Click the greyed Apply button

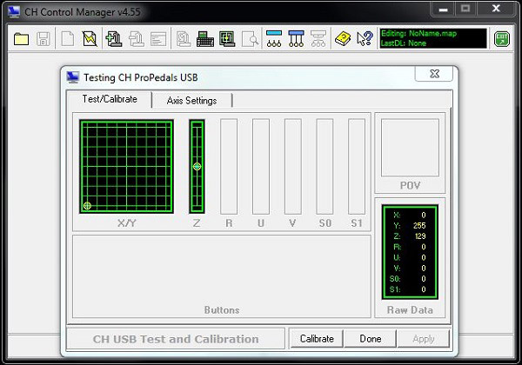pyautogui.click(x=424, y=339)
